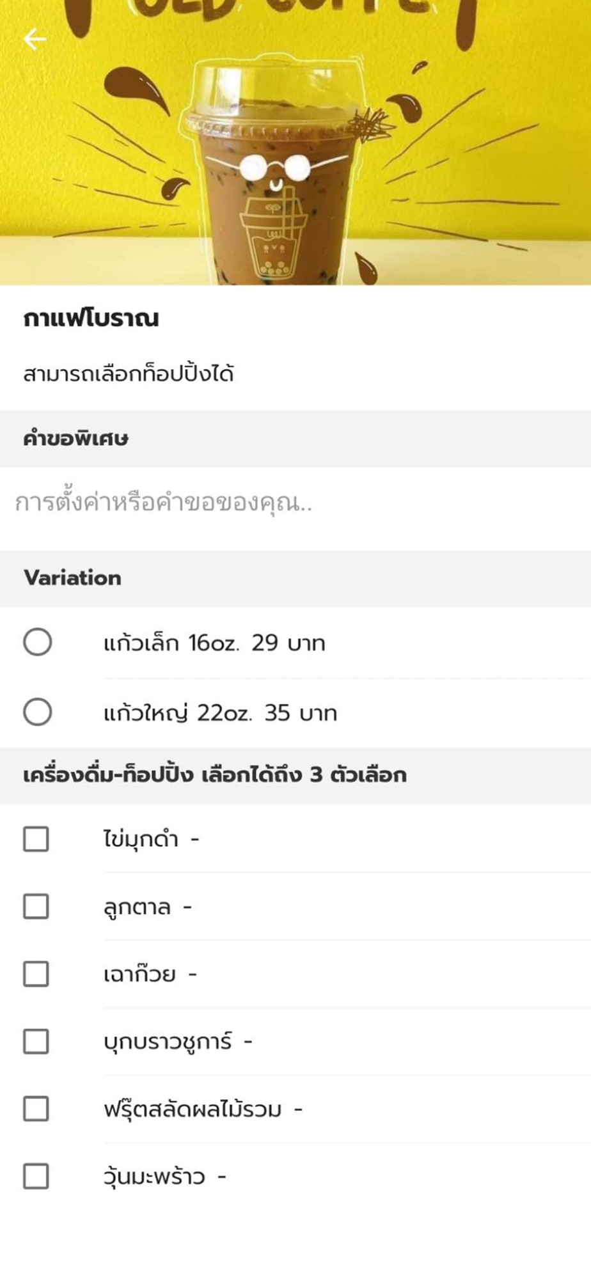Check the เฉาก๊วย topping checkbox
Image resolution: width=591 pixels, height=1279 pixels.
pyautogui.click(x=36, y=974)
